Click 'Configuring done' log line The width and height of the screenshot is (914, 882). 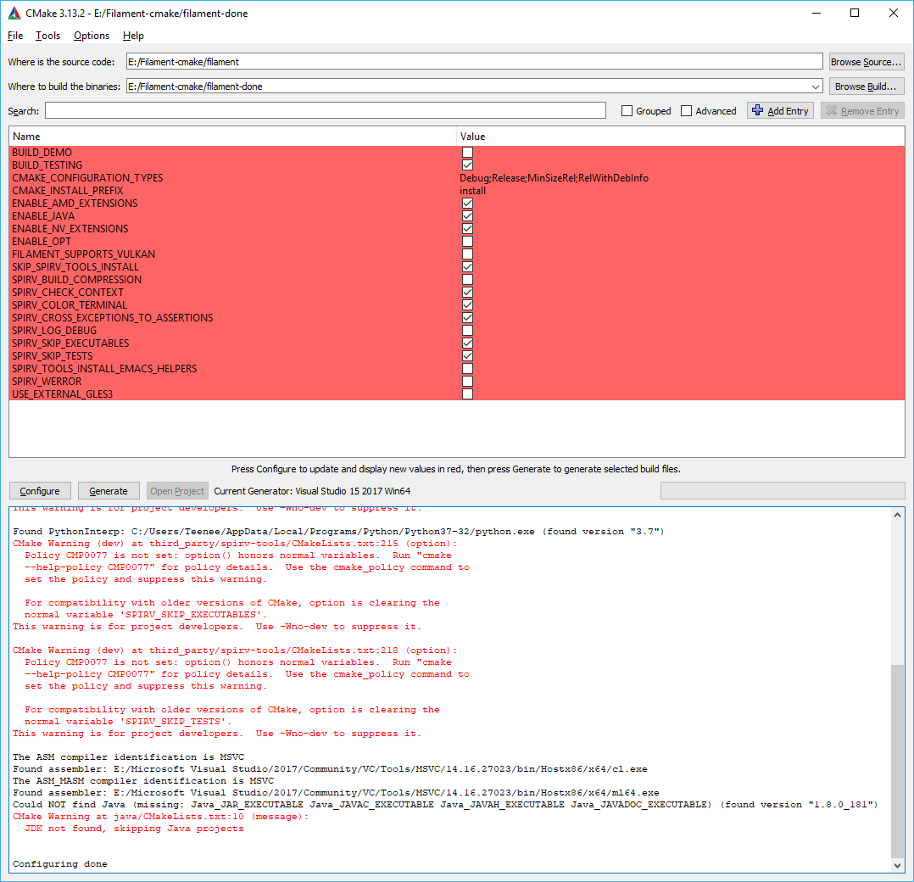(60, 864)
